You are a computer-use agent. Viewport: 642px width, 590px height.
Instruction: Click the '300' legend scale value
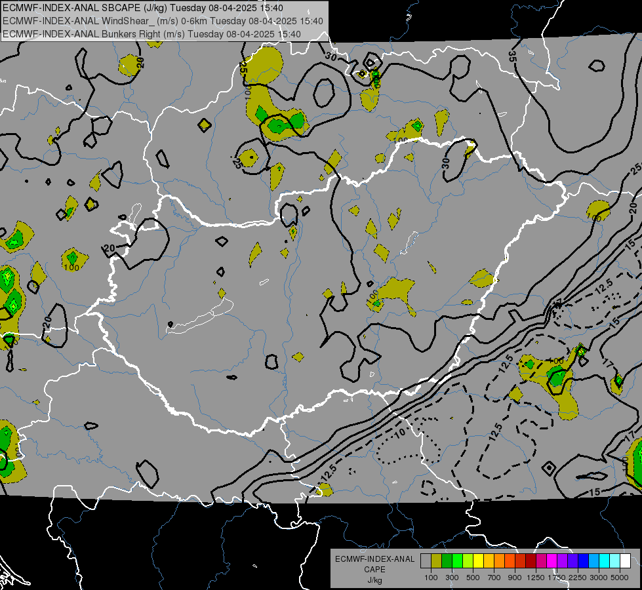tap(452, 578)
